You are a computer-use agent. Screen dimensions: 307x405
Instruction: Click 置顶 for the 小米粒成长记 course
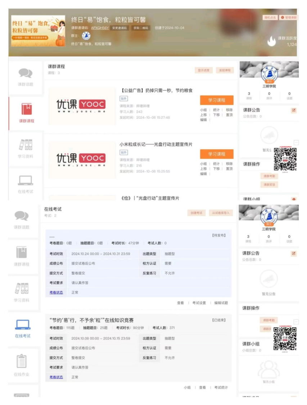[x=229, y=169]
